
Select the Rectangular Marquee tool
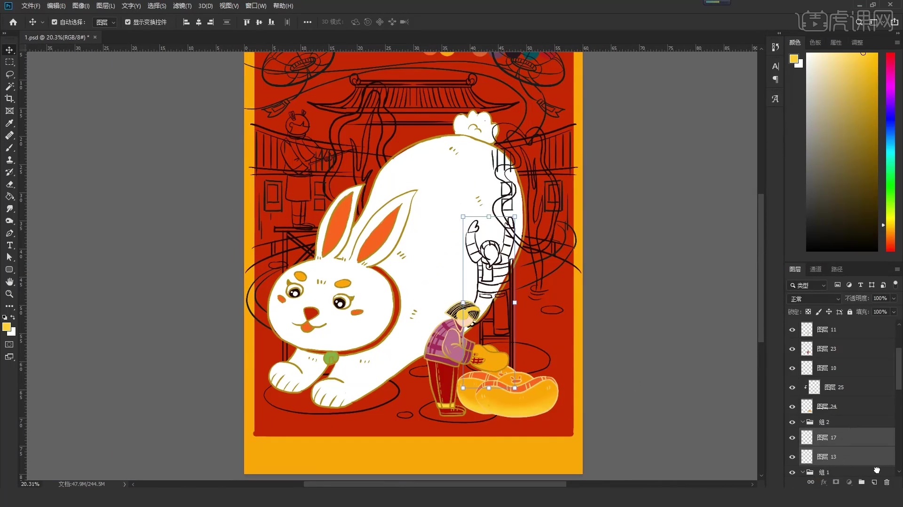click(x=9, y=62)
